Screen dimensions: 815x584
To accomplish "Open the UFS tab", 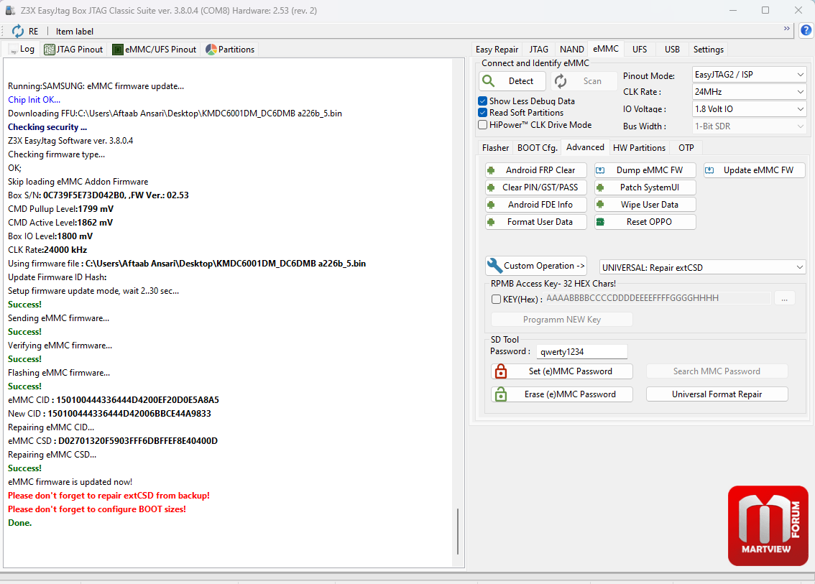I will 640,50.
